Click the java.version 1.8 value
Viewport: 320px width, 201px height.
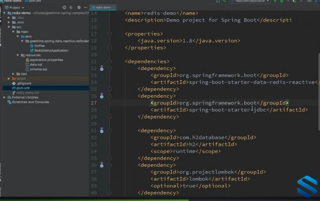187,41
